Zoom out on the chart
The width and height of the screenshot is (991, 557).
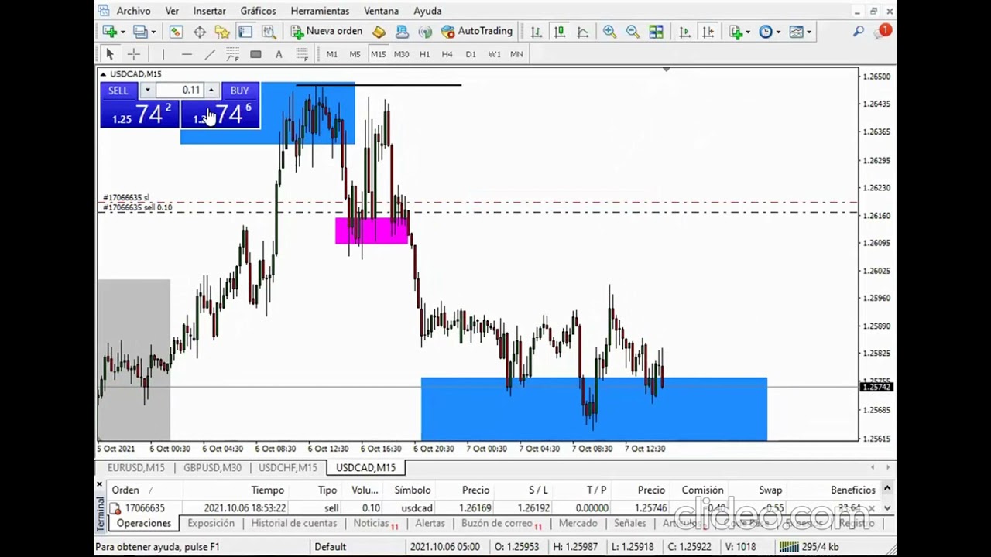pos(633,32)
